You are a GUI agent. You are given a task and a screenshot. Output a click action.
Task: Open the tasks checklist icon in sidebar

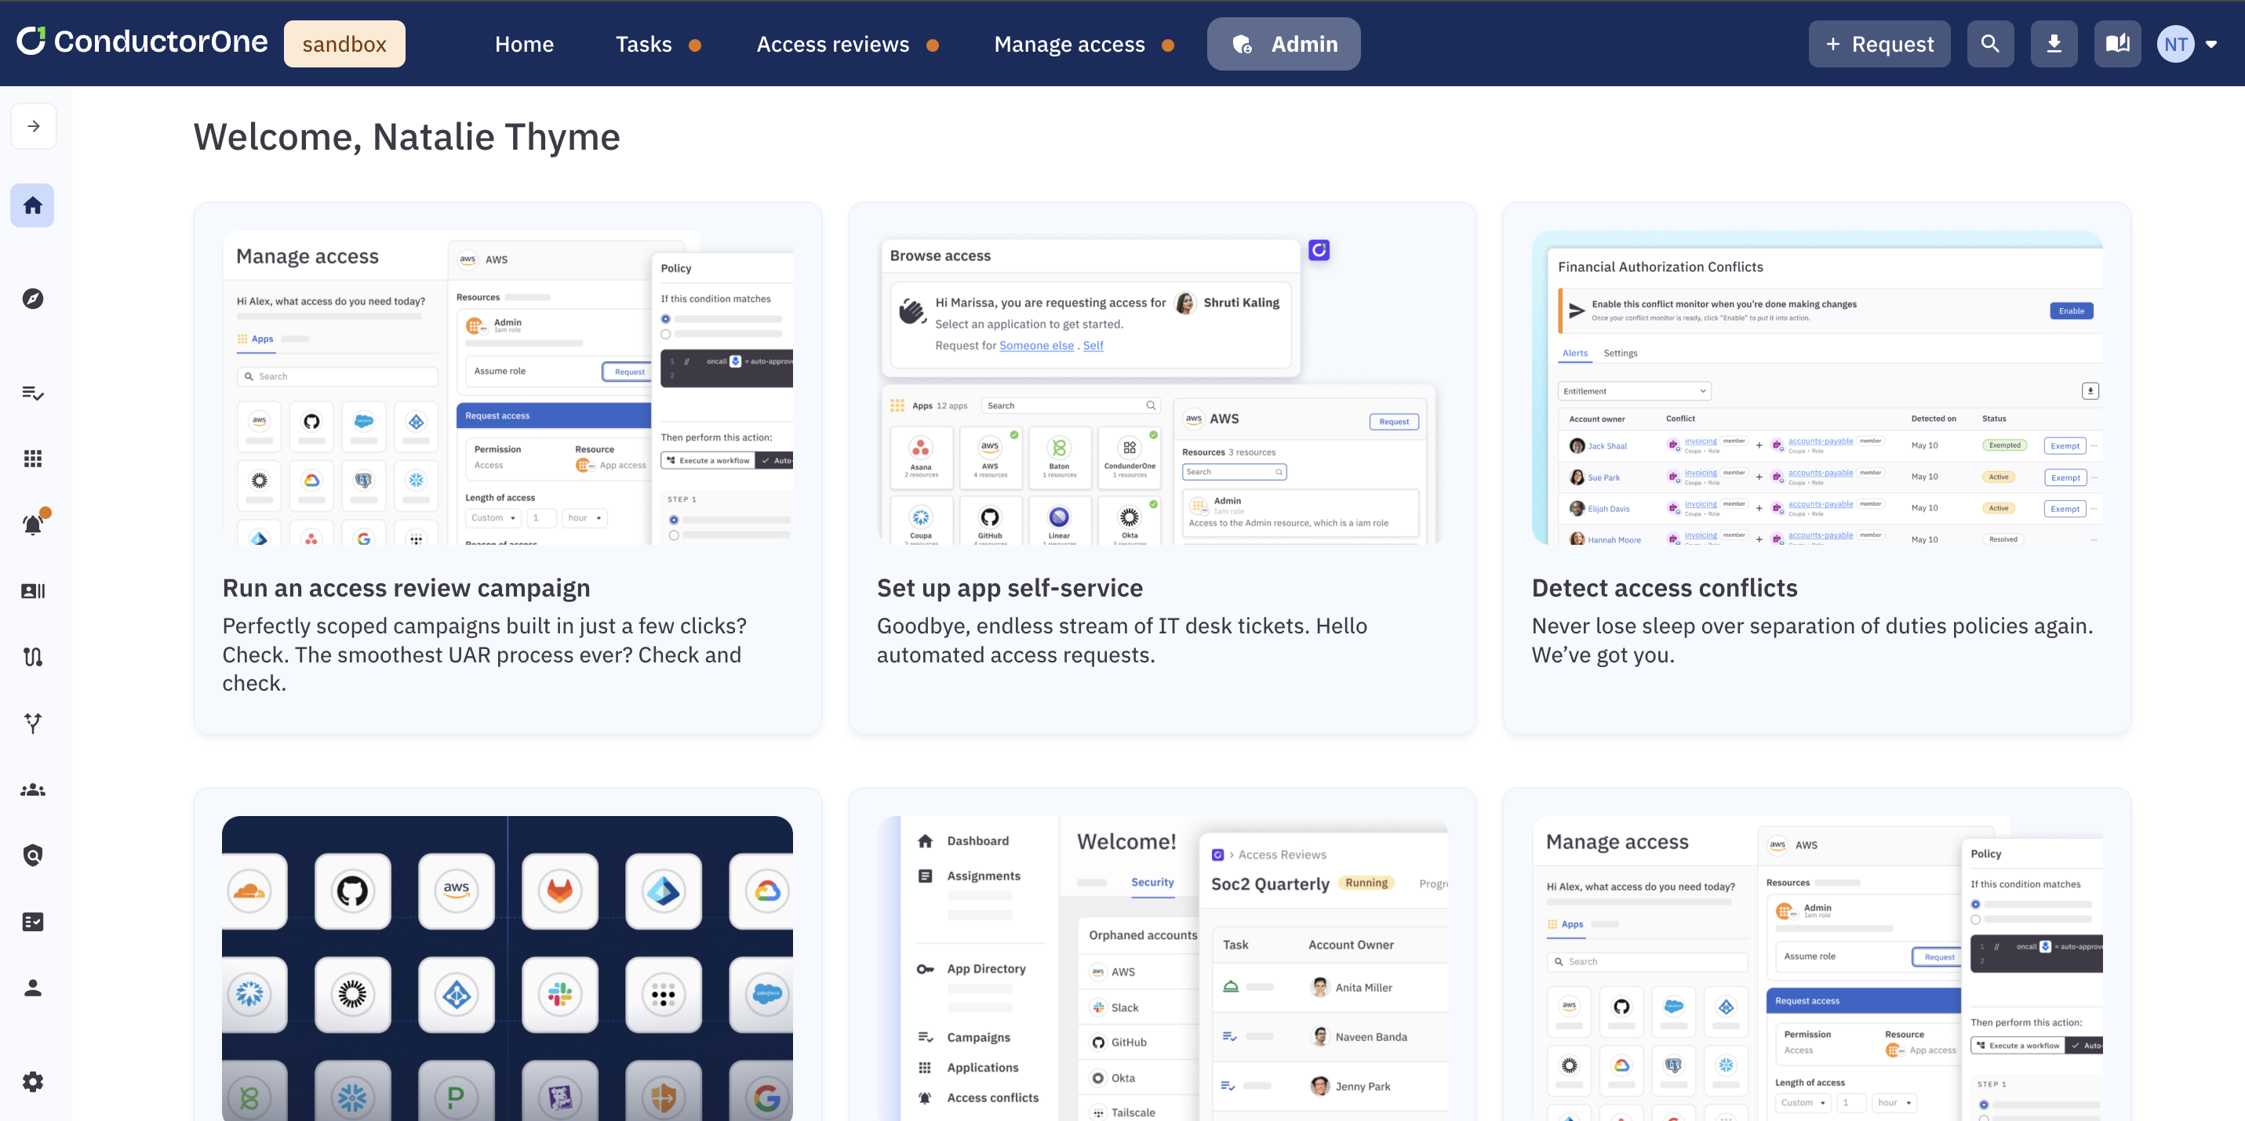32,393
